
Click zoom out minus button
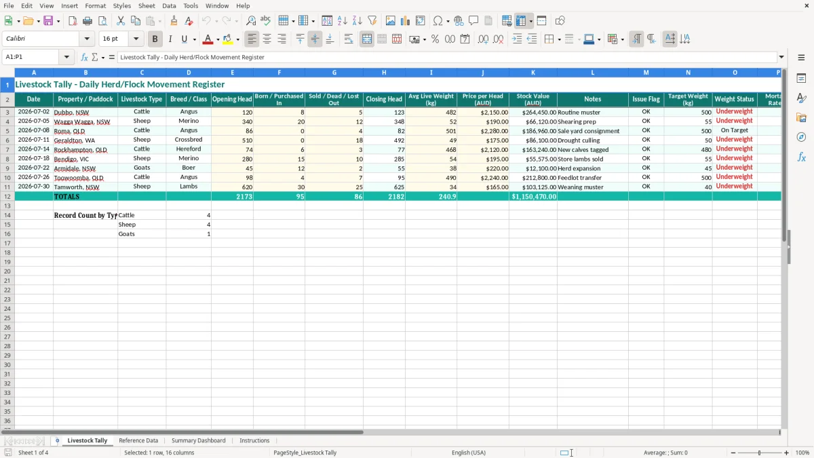[733, 453]
